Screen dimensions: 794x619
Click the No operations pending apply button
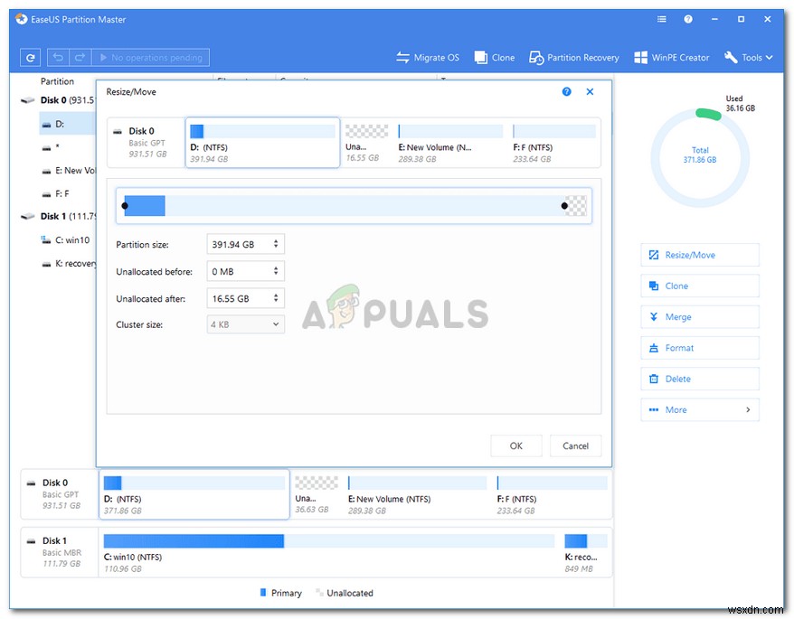tap(150, 58)
